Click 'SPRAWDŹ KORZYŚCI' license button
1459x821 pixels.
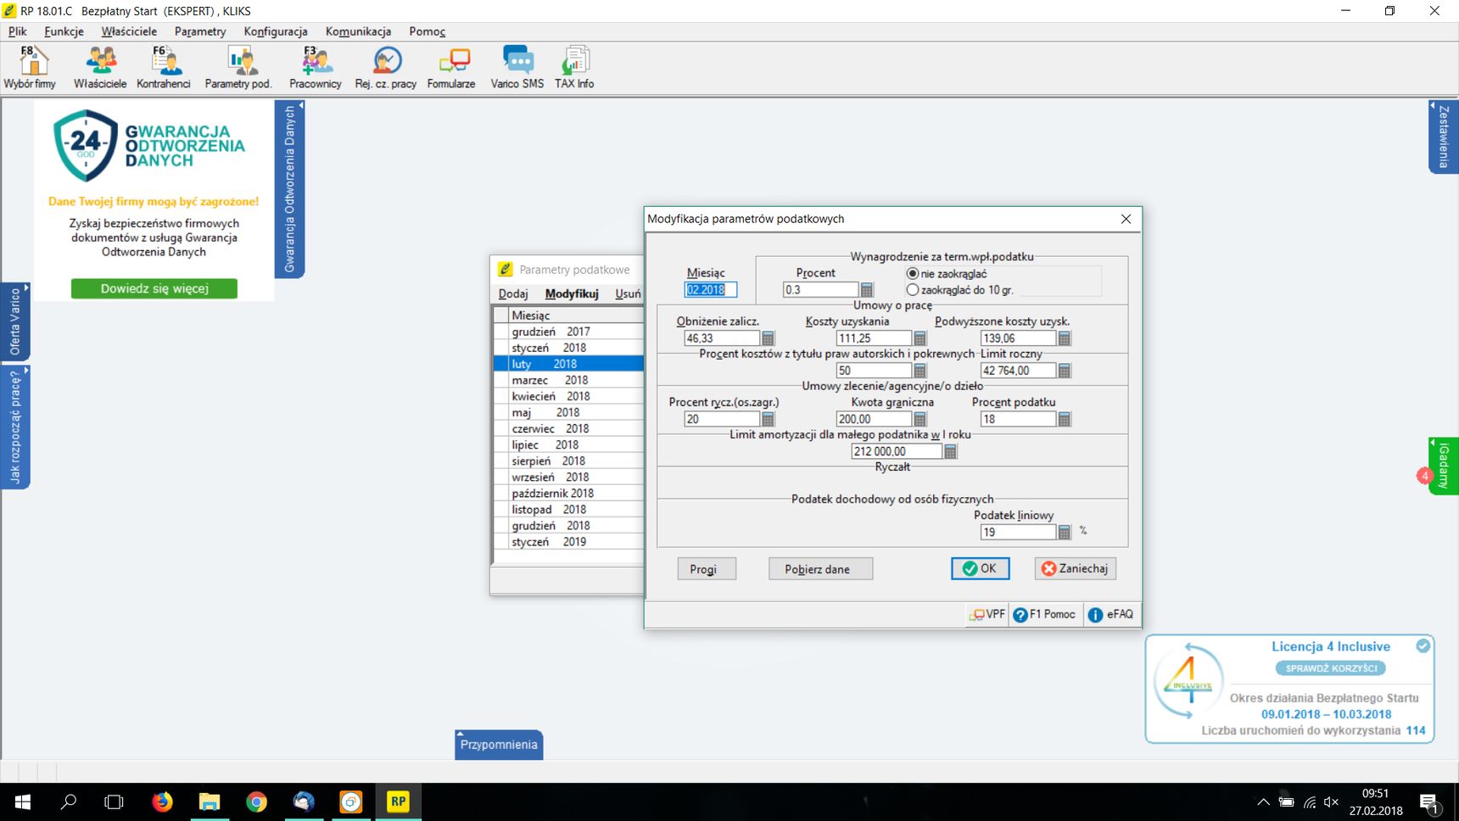pyautogui.click(x=1331, y=668)
